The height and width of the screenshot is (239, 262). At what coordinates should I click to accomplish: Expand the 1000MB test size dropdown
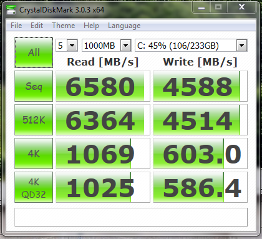(x=126, y=46)
